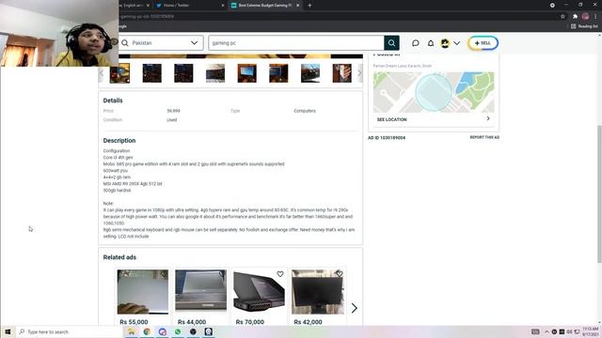Image resolution: width=602 pixels, height=338 pixels.
Task: Click REPORT THIS AD link
Action: point(484,137)
